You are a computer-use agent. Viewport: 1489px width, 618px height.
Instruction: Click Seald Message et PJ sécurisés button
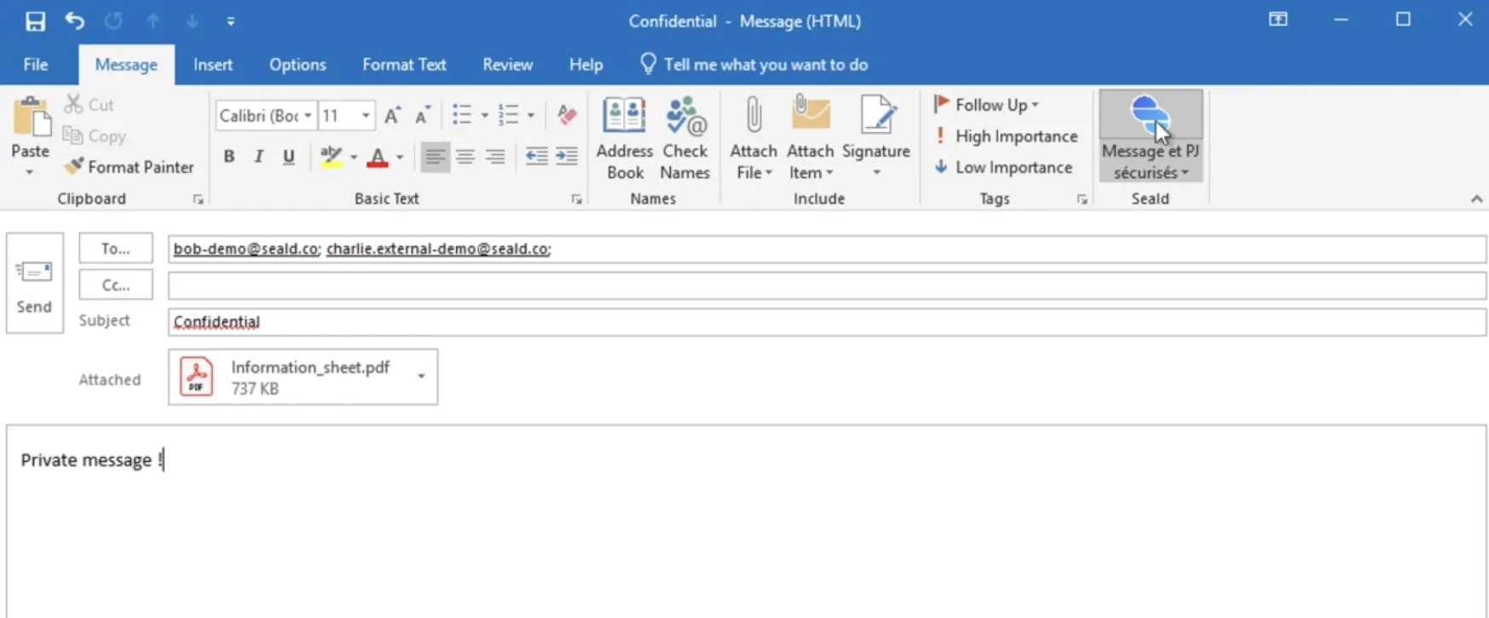(1151, 136)
